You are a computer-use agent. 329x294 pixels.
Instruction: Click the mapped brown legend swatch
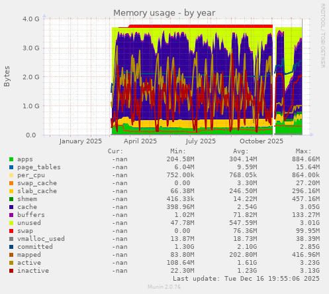(x=11, y=255)
